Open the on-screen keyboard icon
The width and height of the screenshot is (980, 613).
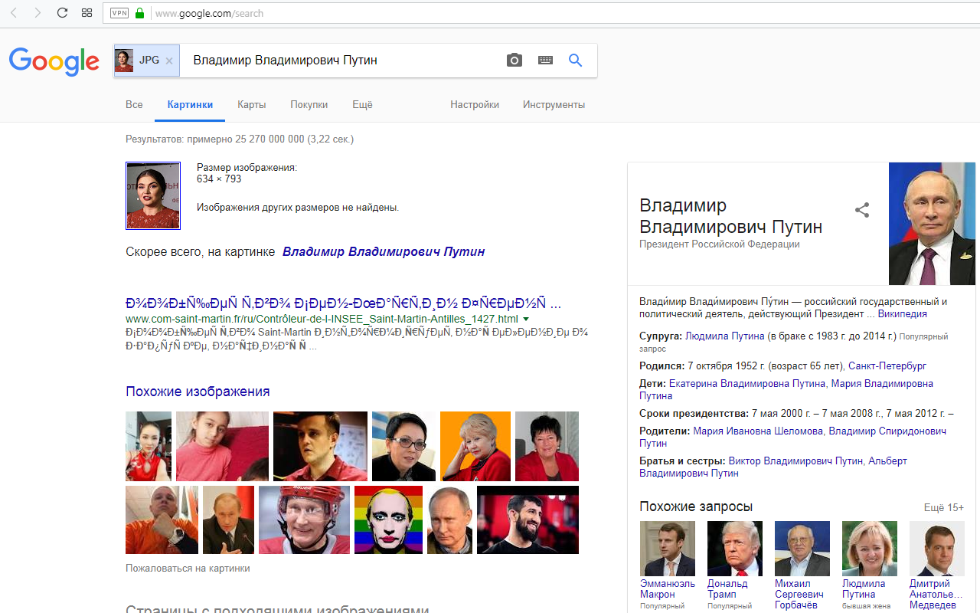pyautogui.click(x=545, y=61)
